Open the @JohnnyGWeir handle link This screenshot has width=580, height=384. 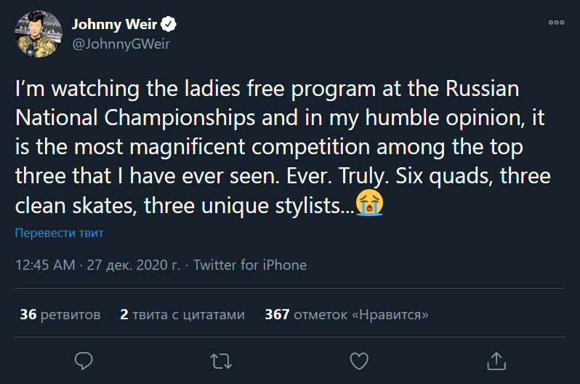click(x=120, y=44)
